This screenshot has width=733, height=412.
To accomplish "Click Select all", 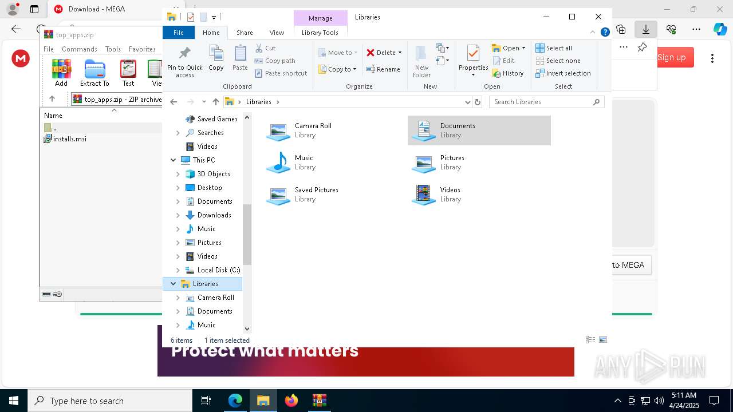I will [554, 48].
